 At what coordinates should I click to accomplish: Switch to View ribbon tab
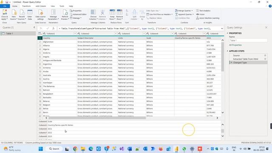pyautogui.click(x=53, y=6)
